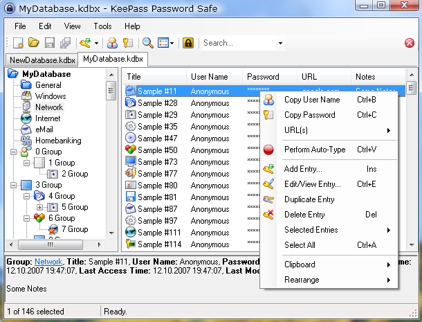
Task: Click the Copy Password toolbar icon
Action: [128, 43]
